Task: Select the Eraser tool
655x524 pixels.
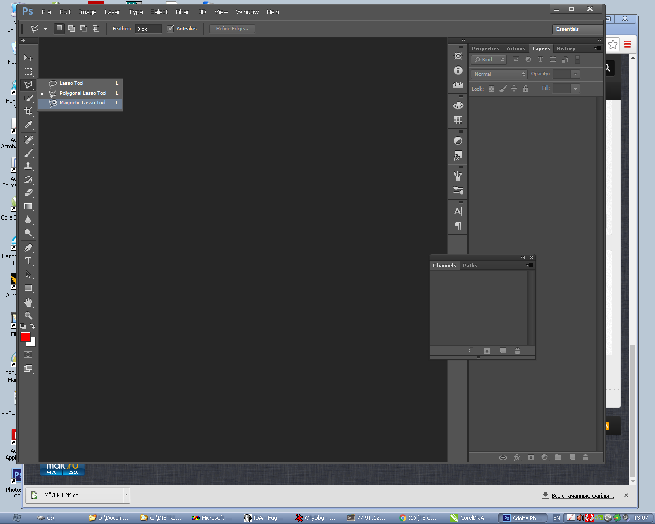Action: (x=28, y=193)
